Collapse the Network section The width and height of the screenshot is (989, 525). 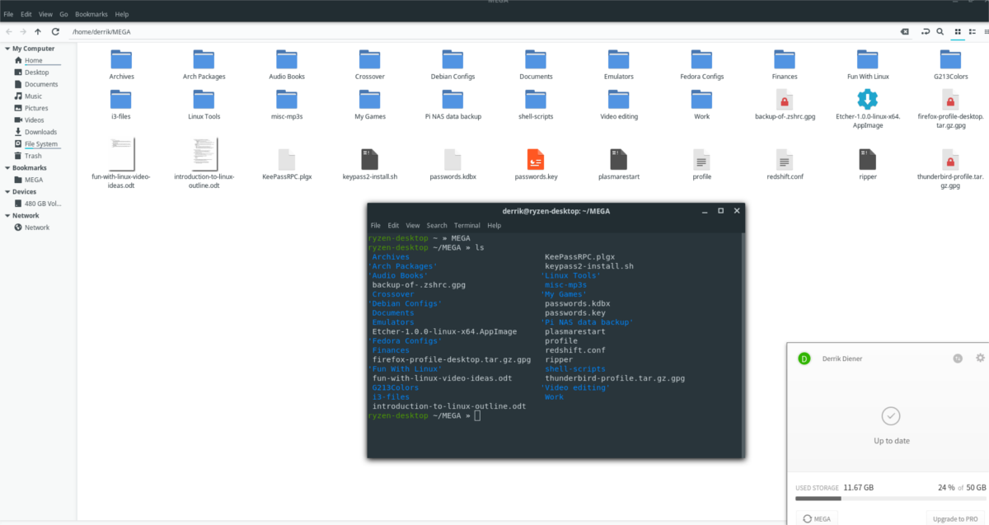7,215
